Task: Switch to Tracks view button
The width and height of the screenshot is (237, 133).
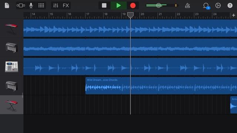Action: coord(21,6)
